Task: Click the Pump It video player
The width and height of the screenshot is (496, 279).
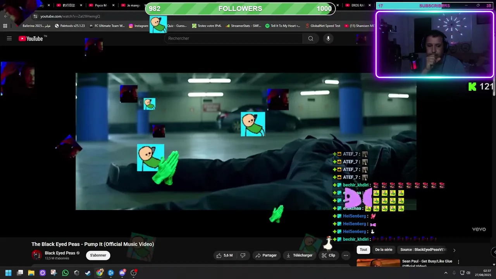Action: (x=246, y=141)
